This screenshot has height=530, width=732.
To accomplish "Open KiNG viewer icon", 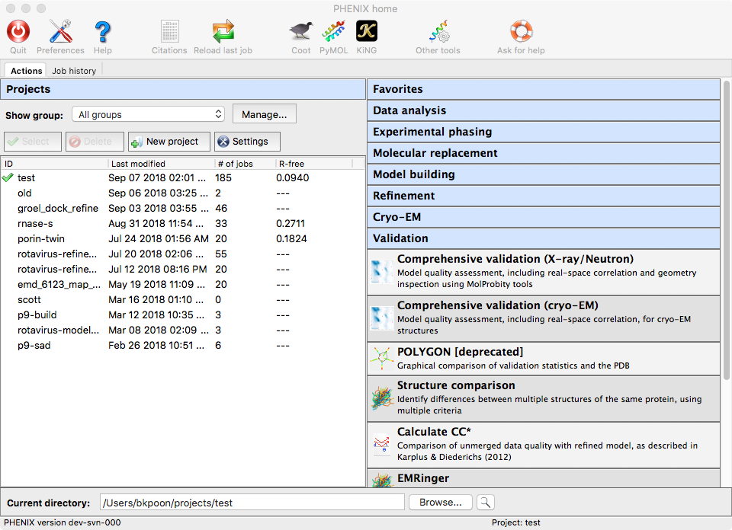I will [x=367, y=32].
